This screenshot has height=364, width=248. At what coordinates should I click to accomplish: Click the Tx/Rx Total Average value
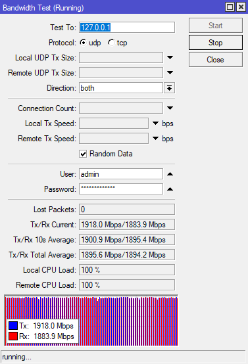tap(127, 255)
